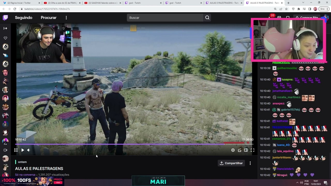The image size is (331, 186).
Task: Click the Compartilhar button
Action: [x=231, y=163]
